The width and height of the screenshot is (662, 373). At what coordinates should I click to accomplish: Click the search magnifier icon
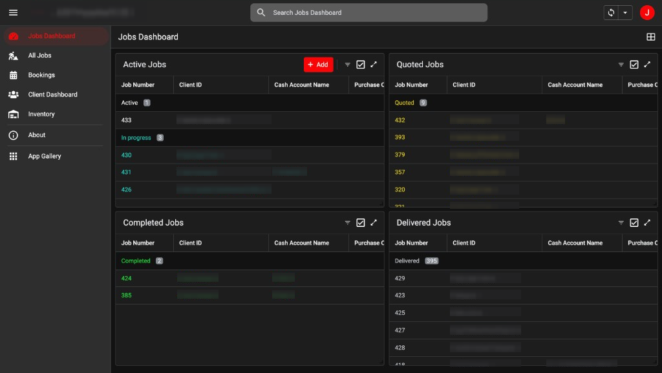[x=261, y=13]
